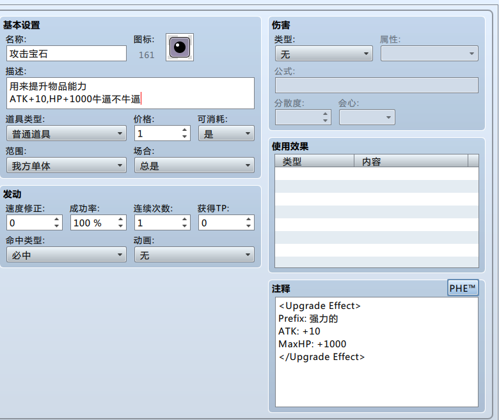
Task: Increase 连续次数 with the up arrow
Action: (x=185, y=219)
